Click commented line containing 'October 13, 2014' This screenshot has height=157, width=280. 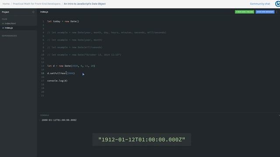[x=84, y=55]
